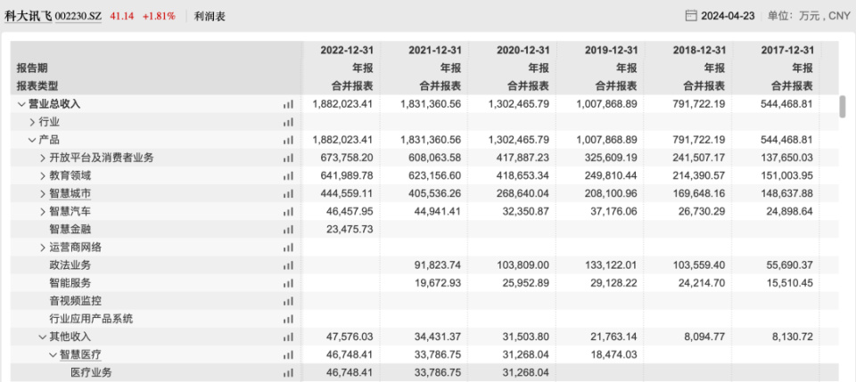Select cell value 641,989.78
The width and height of the screenshot is (856, 382).
click(x=347, y=176)
